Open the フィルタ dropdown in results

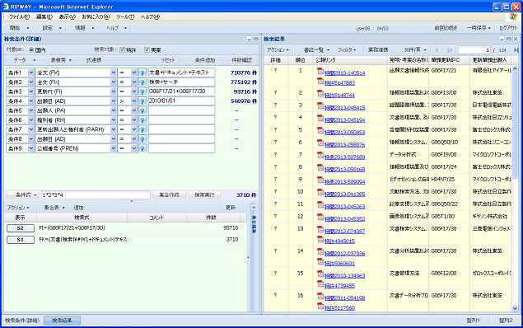(347, 50)
